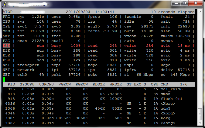The height and width of the screenshot is (128, 205).
Task: Click the sdc disk name
Action: pyautogui.click(x=40, y=50)
